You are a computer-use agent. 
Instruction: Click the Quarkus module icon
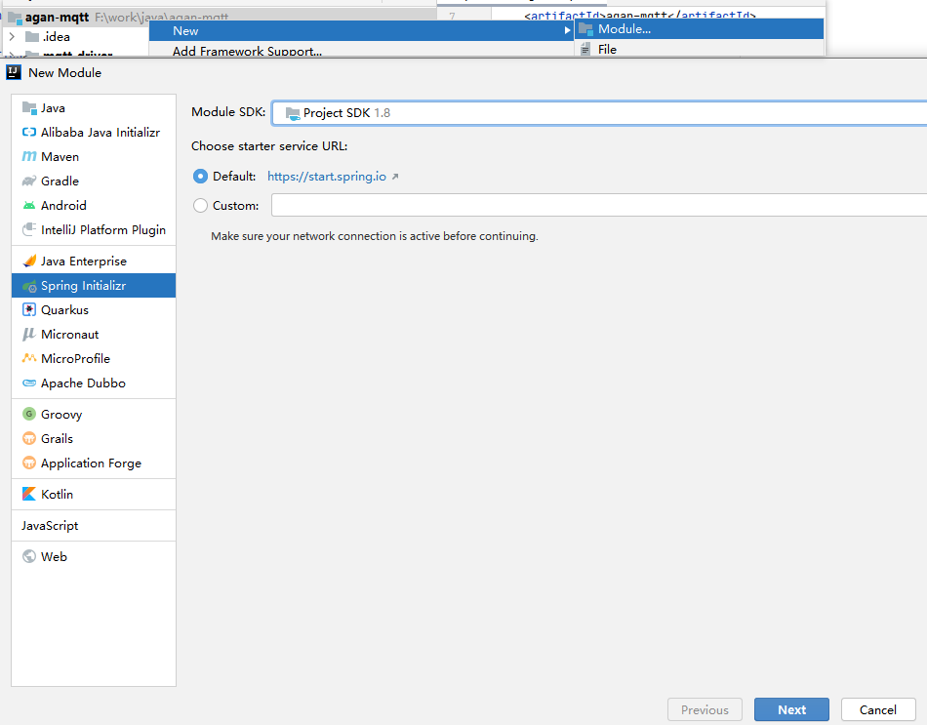(29, 310)
